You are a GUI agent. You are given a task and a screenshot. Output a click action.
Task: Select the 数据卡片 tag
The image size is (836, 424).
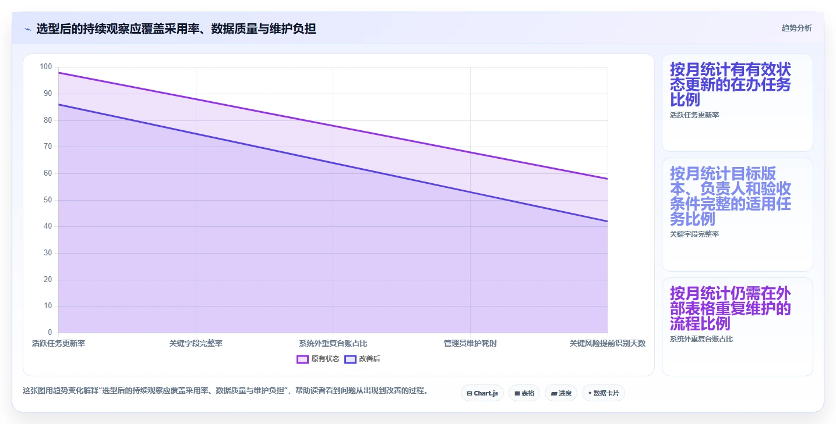coord(604,393)
